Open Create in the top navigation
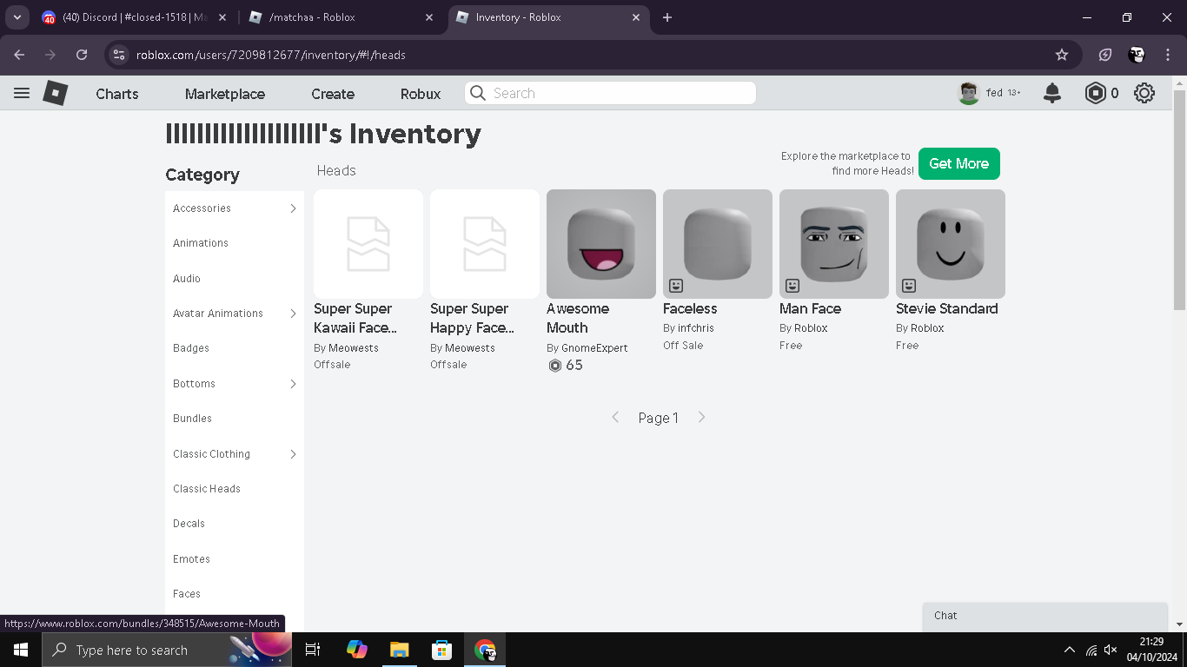The height and width of the screenshot is (667, 1187). pos(333,94)
